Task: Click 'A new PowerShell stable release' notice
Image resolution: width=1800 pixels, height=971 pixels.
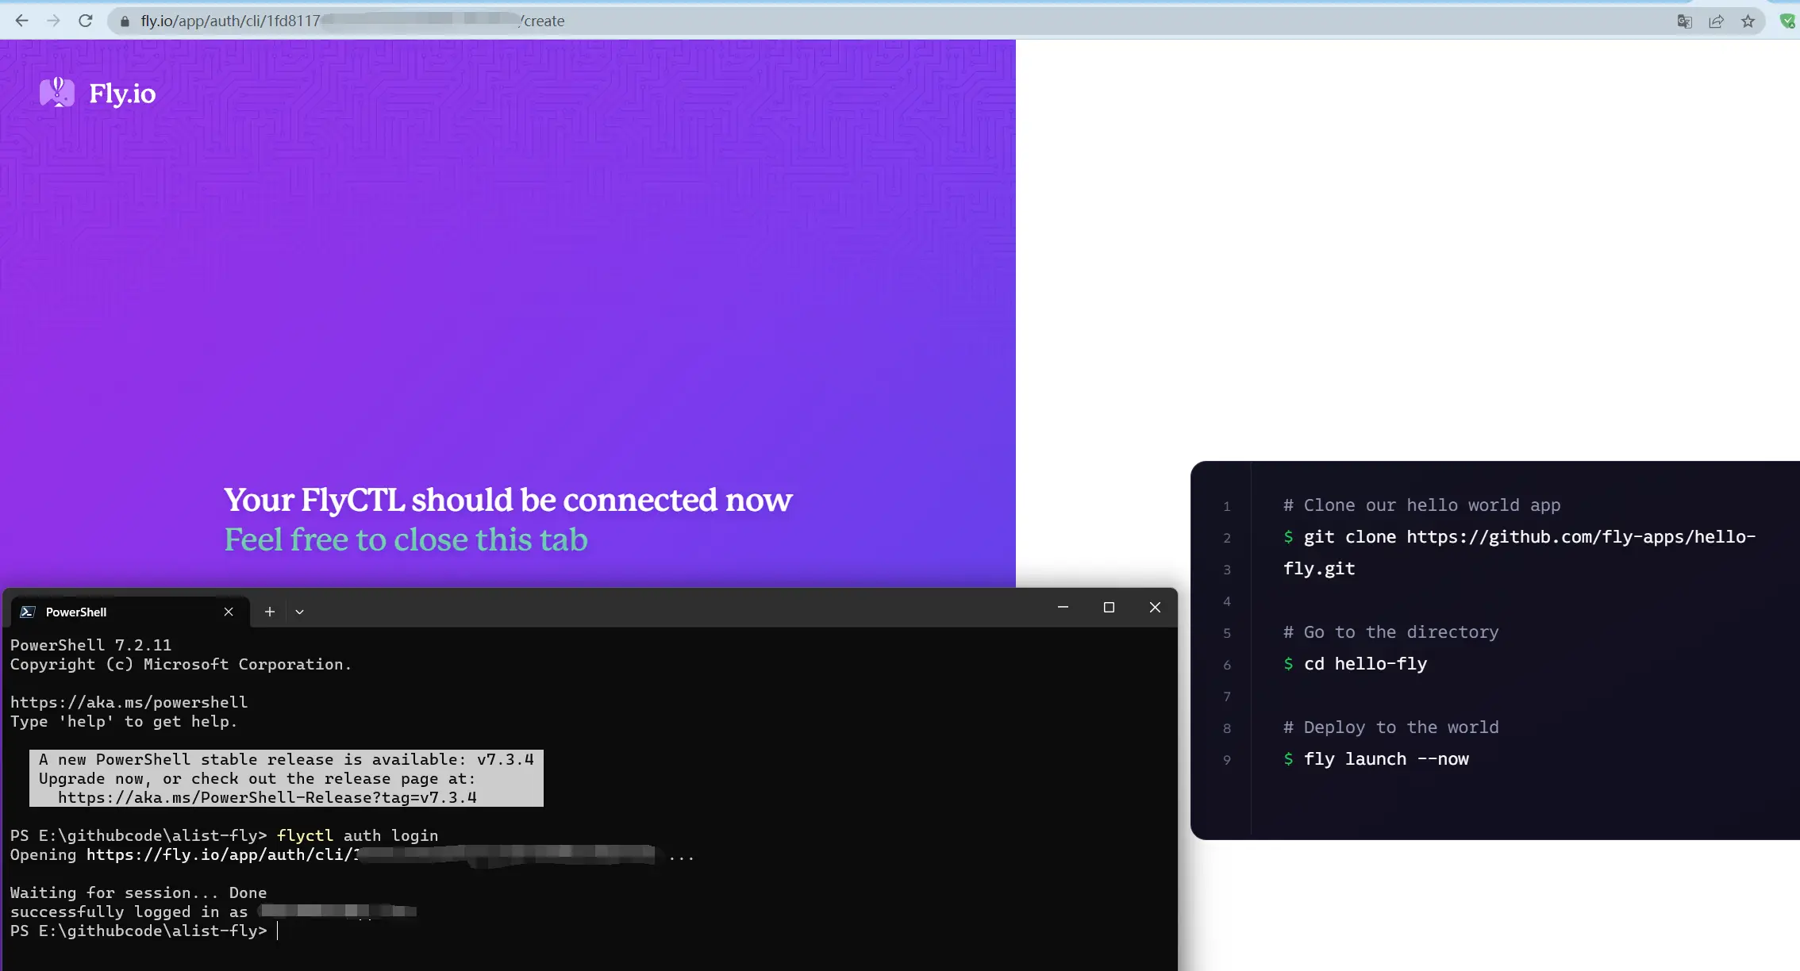Action: coord(287,759)
